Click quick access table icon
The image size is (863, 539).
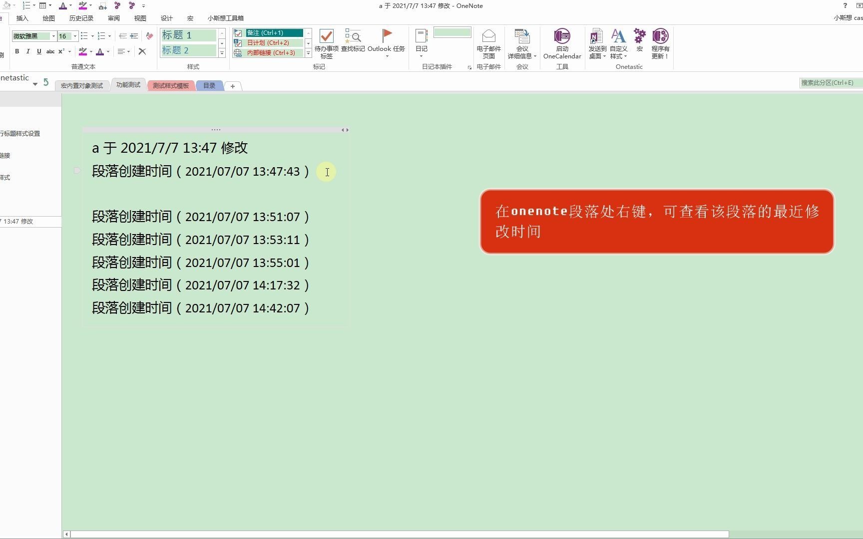(x=43, y=5)
